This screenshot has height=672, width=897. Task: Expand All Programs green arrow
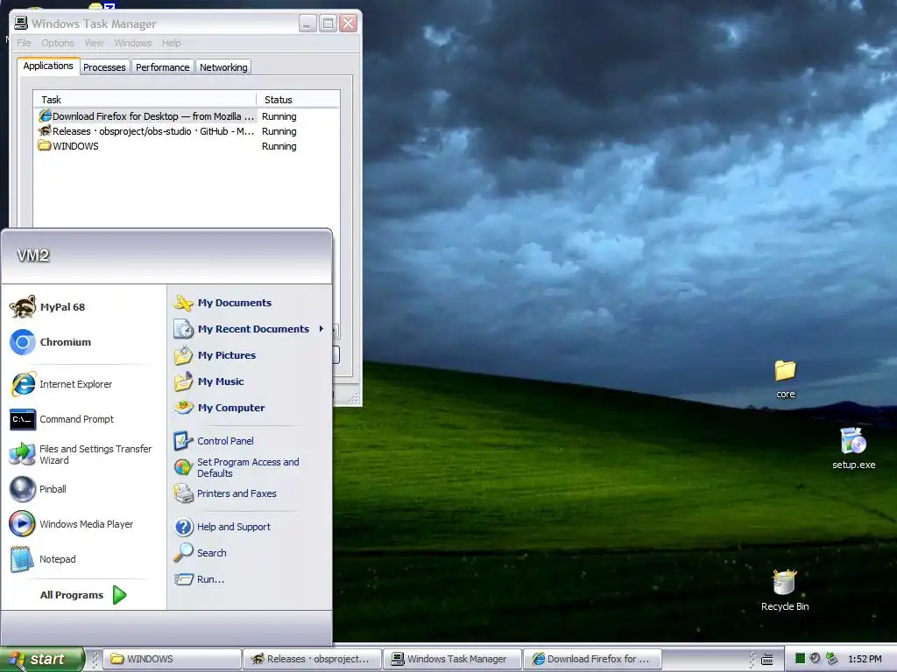point(119,595)
